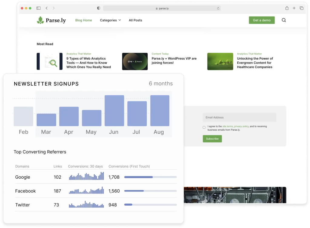Click the parse.ly address bar
310x228 pixels.
[x=162, y=8]
